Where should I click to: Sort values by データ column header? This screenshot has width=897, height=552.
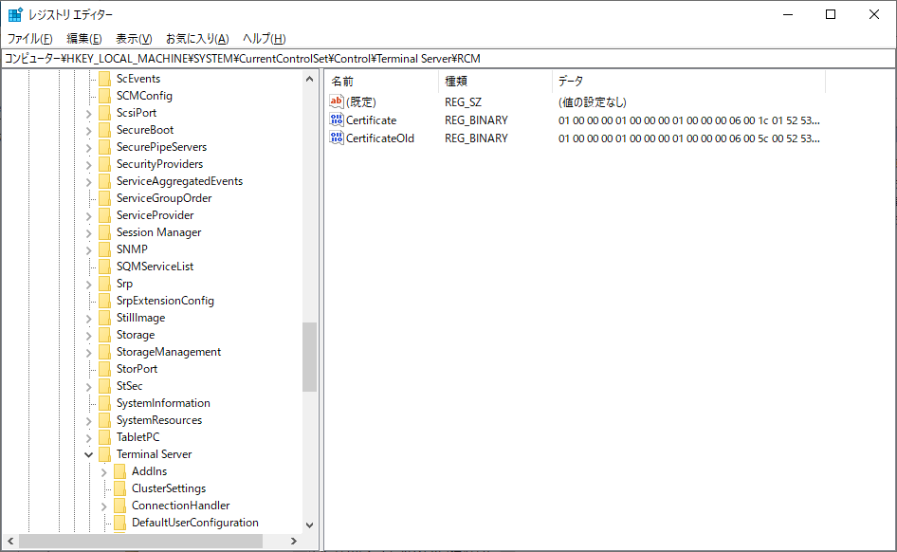tap(688, 82)
